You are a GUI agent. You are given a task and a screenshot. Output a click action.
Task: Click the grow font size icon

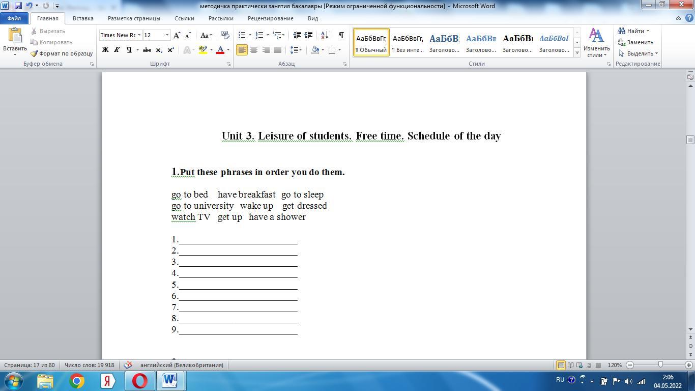[177, 35]
